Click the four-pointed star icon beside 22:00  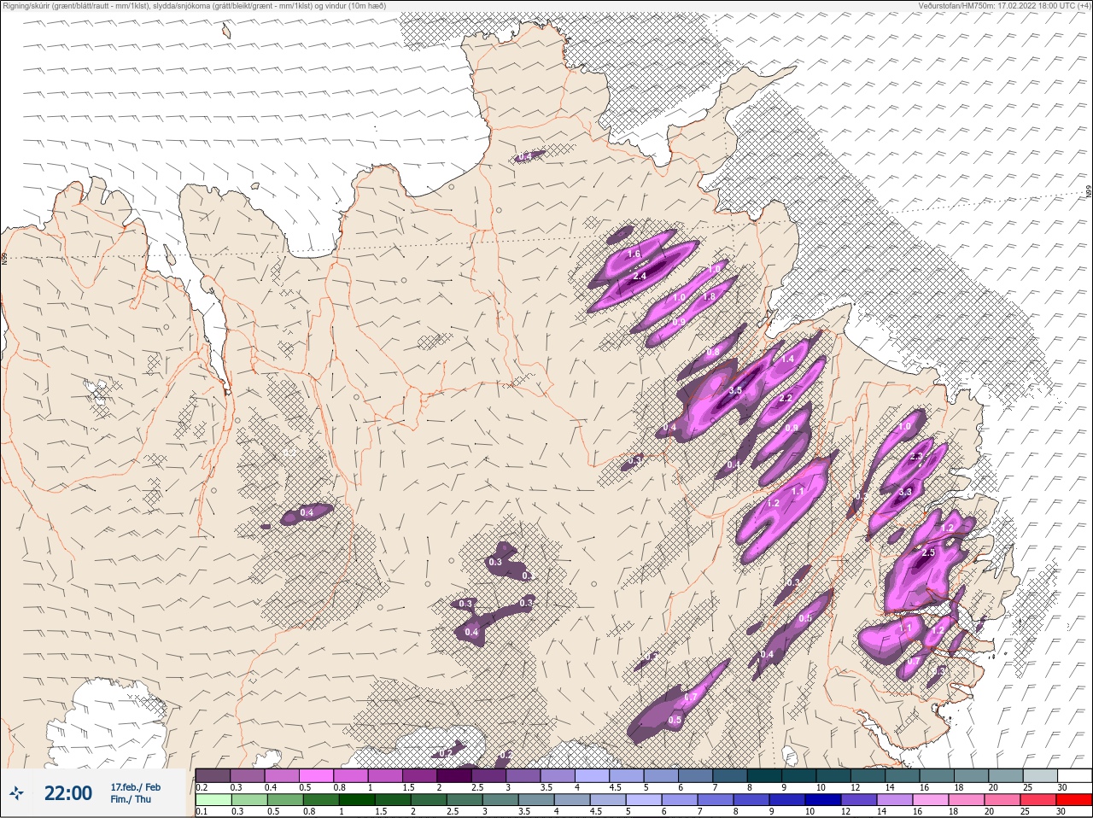[17, 793]
